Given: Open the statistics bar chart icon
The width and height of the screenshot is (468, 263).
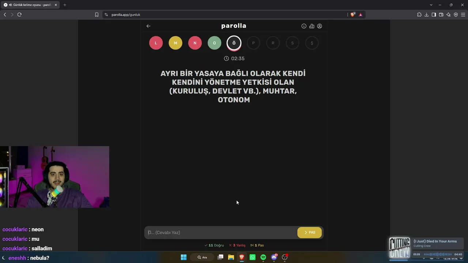Looking at the screenshot, I should 312,26.
